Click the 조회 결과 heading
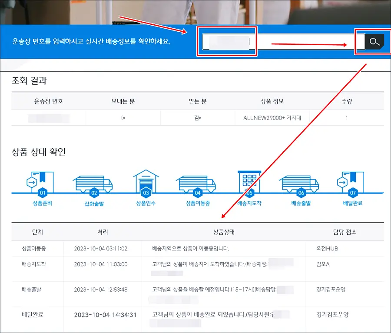Viewport: 391px width, 333px height. coord(29,80)
